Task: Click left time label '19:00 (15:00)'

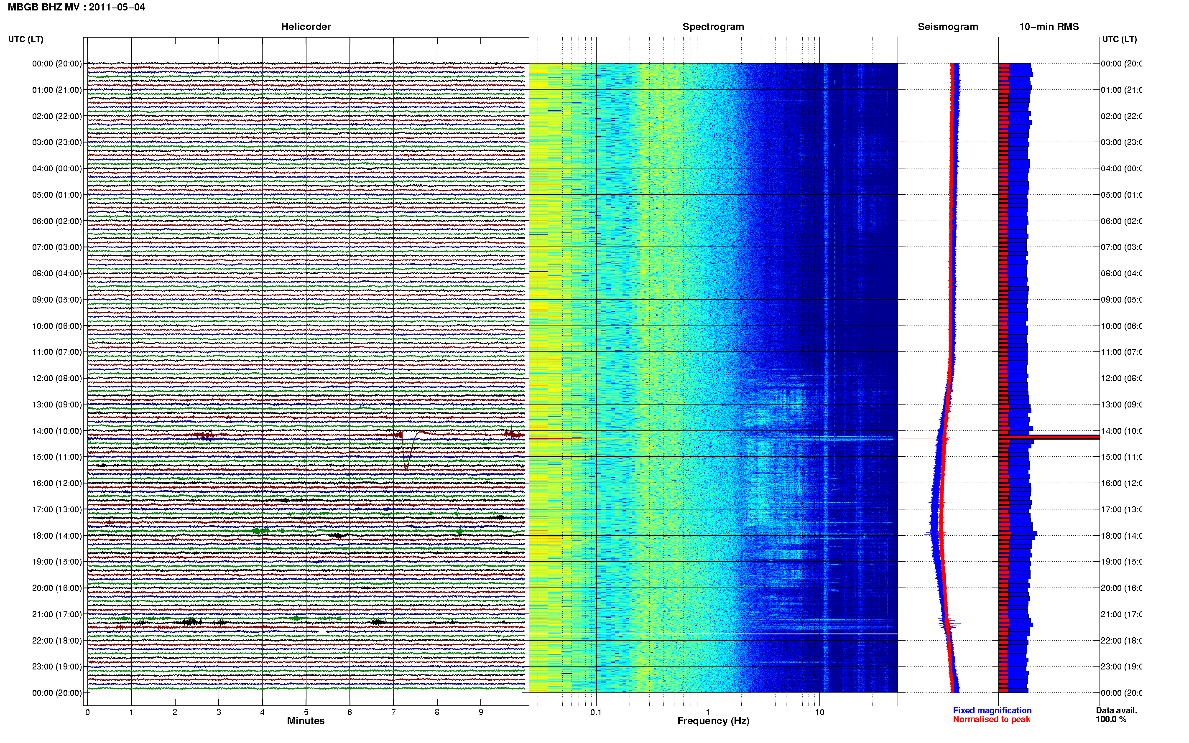Action: [x=57, y=561]
